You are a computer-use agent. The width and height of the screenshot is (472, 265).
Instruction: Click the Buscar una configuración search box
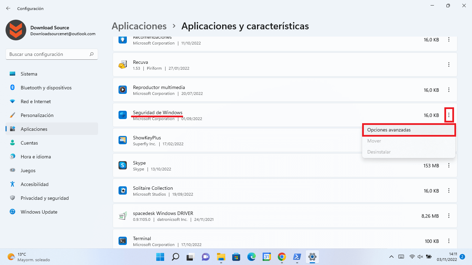pos(52,54)
